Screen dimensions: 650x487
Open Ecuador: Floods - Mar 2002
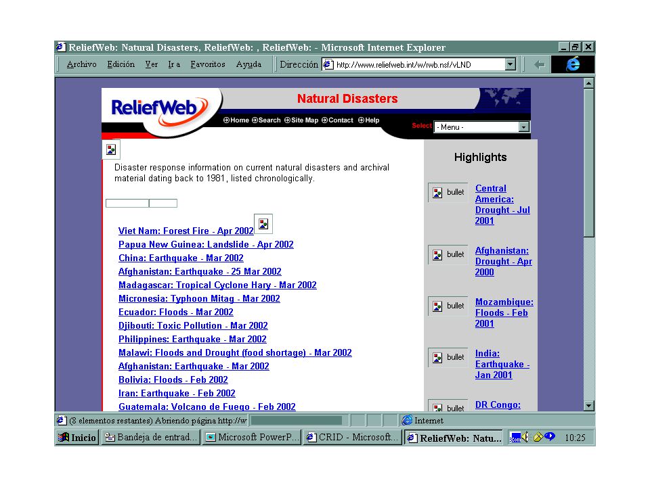[x=176, y=312]
